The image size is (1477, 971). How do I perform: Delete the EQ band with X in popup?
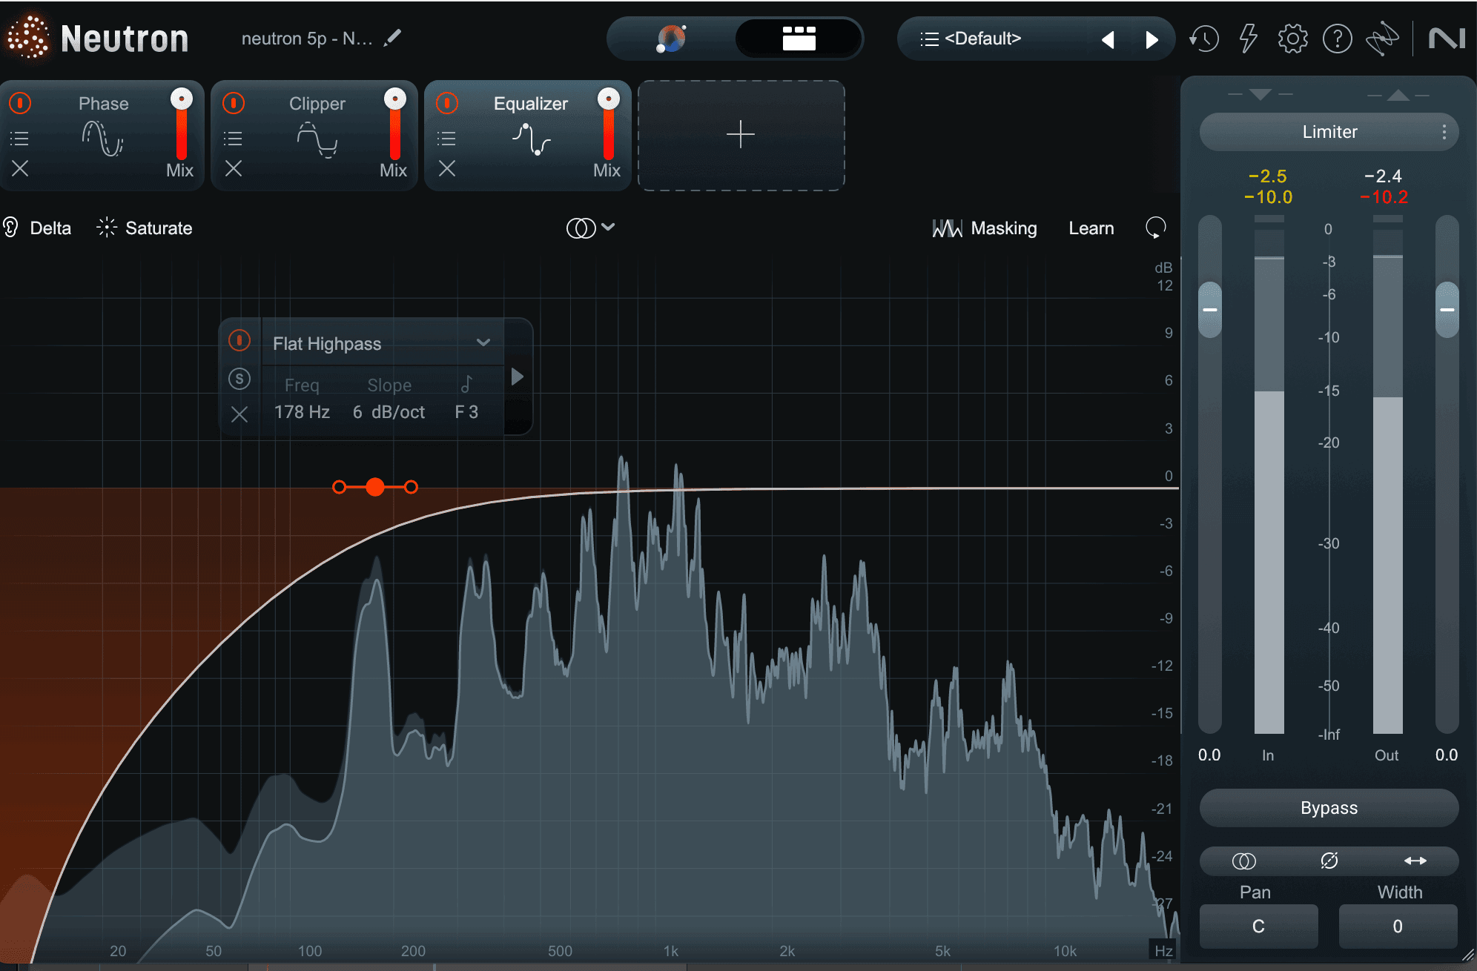239,414
